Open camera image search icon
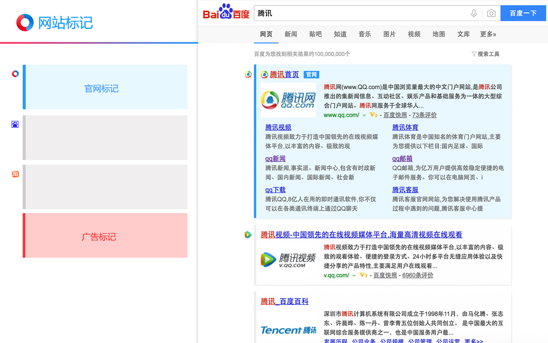 (x=491, y=13)
